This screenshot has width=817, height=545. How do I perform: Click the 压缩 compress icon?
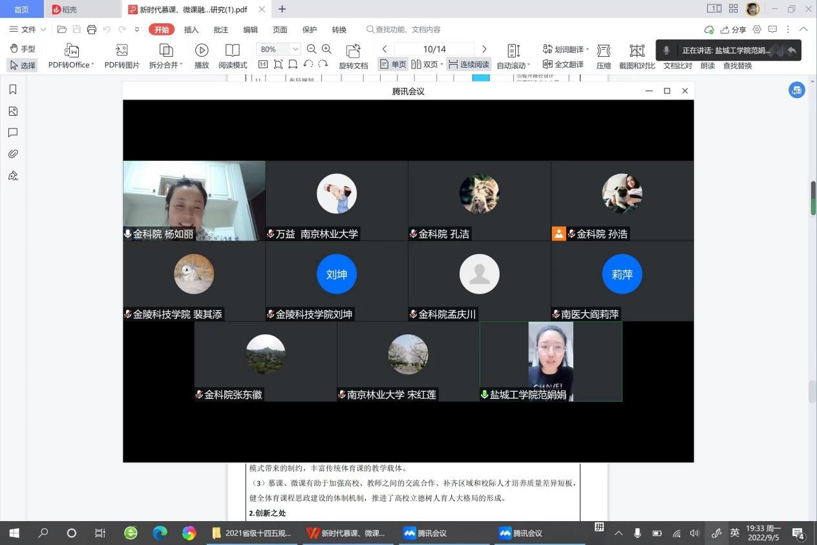click(604, 51)
